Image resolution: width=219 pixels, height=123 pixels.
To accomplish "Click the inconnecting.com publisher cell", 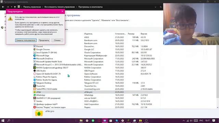I will click(x=92, y=89).
